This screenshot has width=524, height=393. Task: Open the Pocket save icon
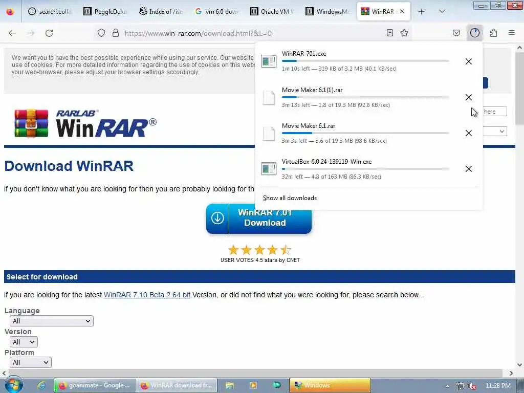(456, 33)
